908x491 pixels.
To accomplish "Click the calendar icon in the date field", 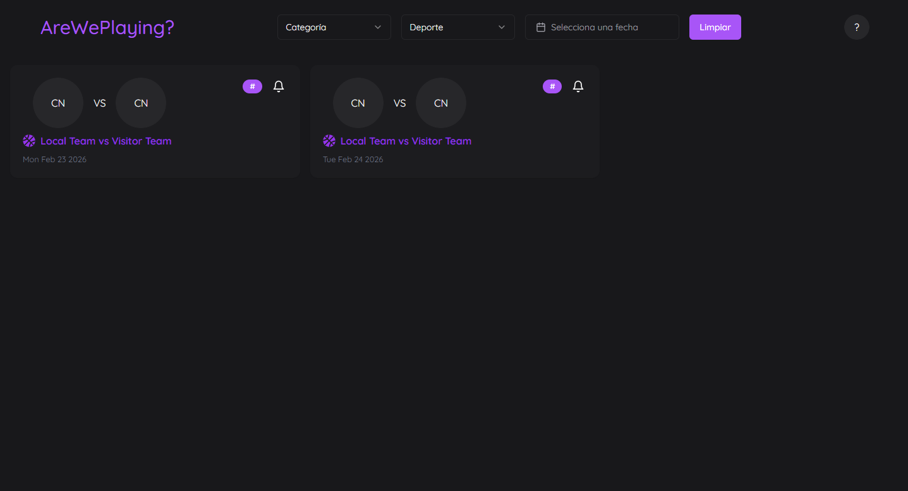I will click(541, 27).
